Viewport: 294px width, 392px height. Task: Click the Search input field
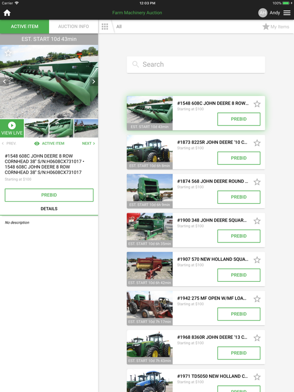tap(196, 64)
